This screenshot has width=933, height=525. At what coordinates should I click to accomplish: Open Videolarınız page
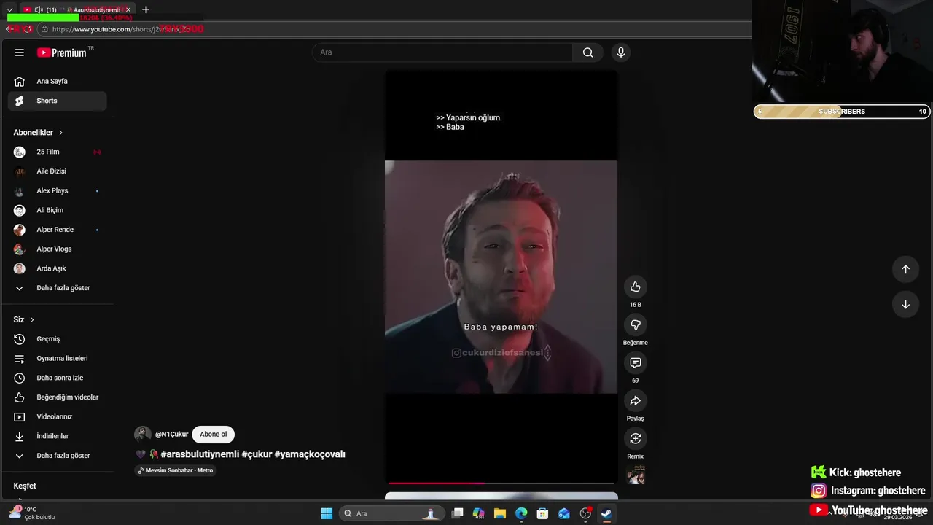tap(58, 417)
